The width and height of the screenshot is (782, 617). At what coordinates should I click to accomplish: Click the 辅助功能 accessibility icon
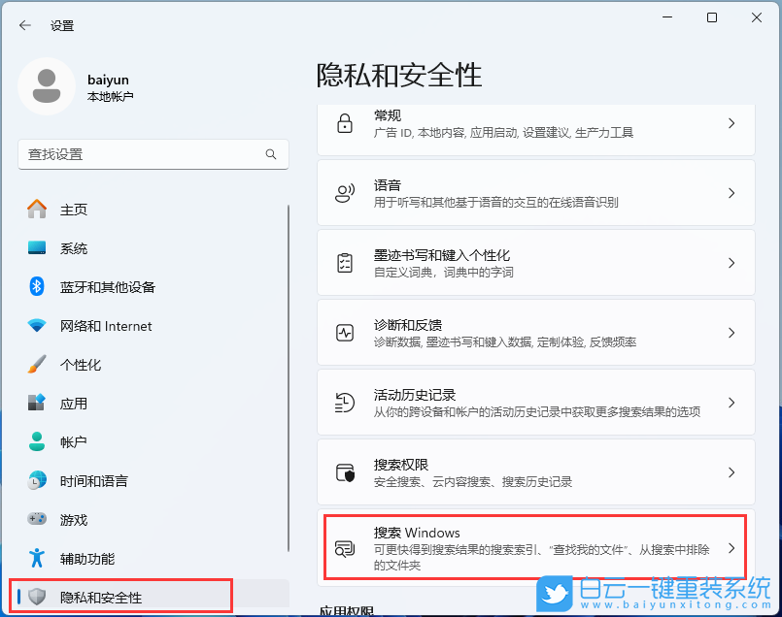37,559
